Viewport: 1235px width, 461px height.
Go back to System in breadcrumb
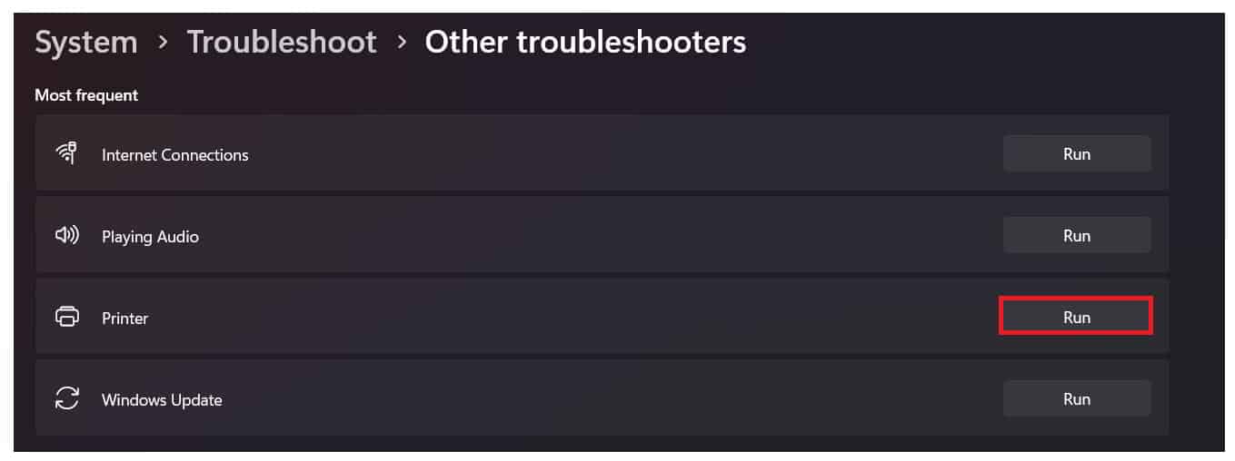[86, 43]
